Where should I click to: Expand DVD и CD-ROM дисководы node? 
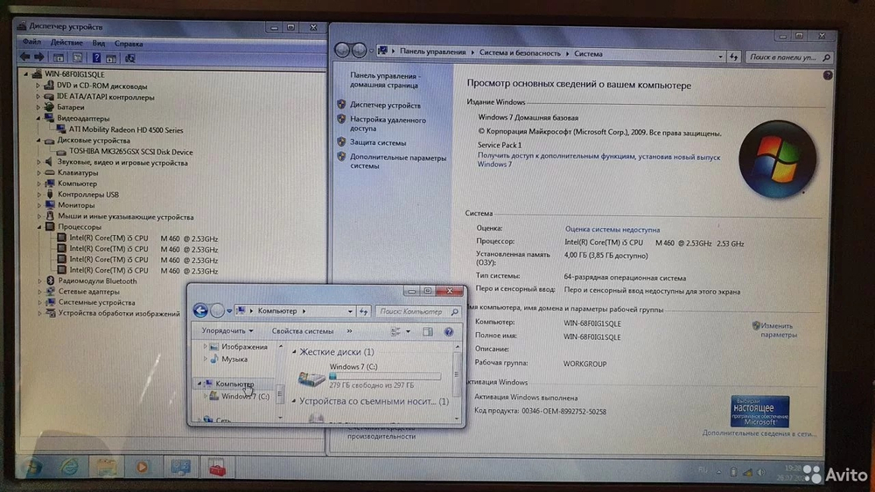[x=38, y=86]
